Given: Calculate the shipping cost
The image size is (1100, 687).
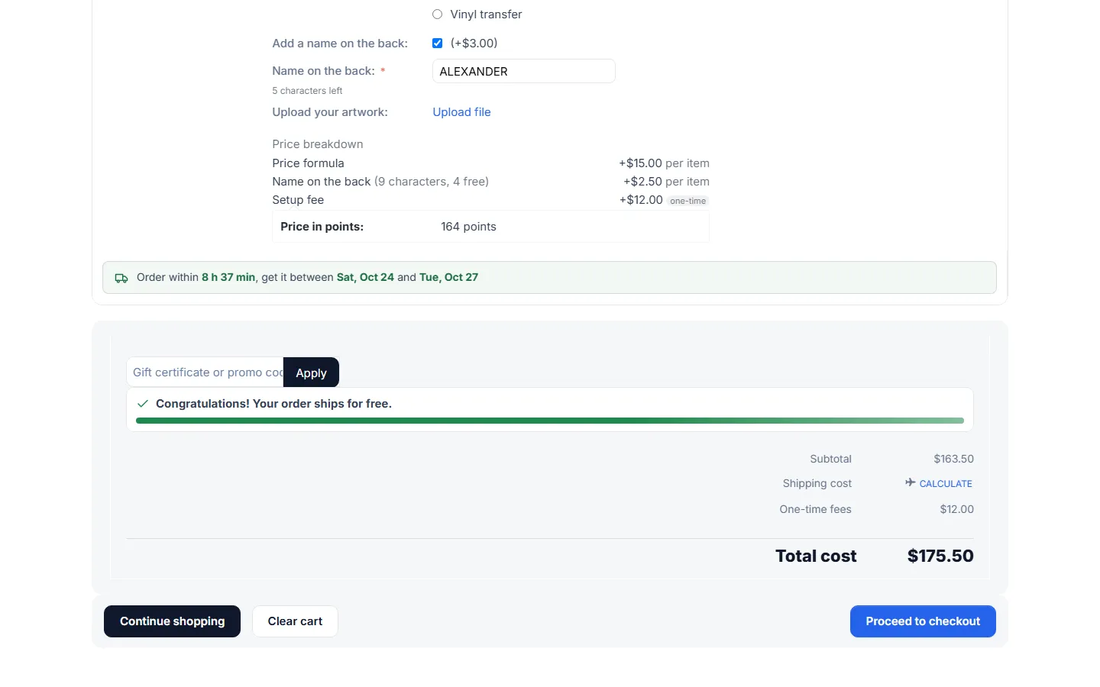Looking at the screenshot, I should click(x=946, y=484).
